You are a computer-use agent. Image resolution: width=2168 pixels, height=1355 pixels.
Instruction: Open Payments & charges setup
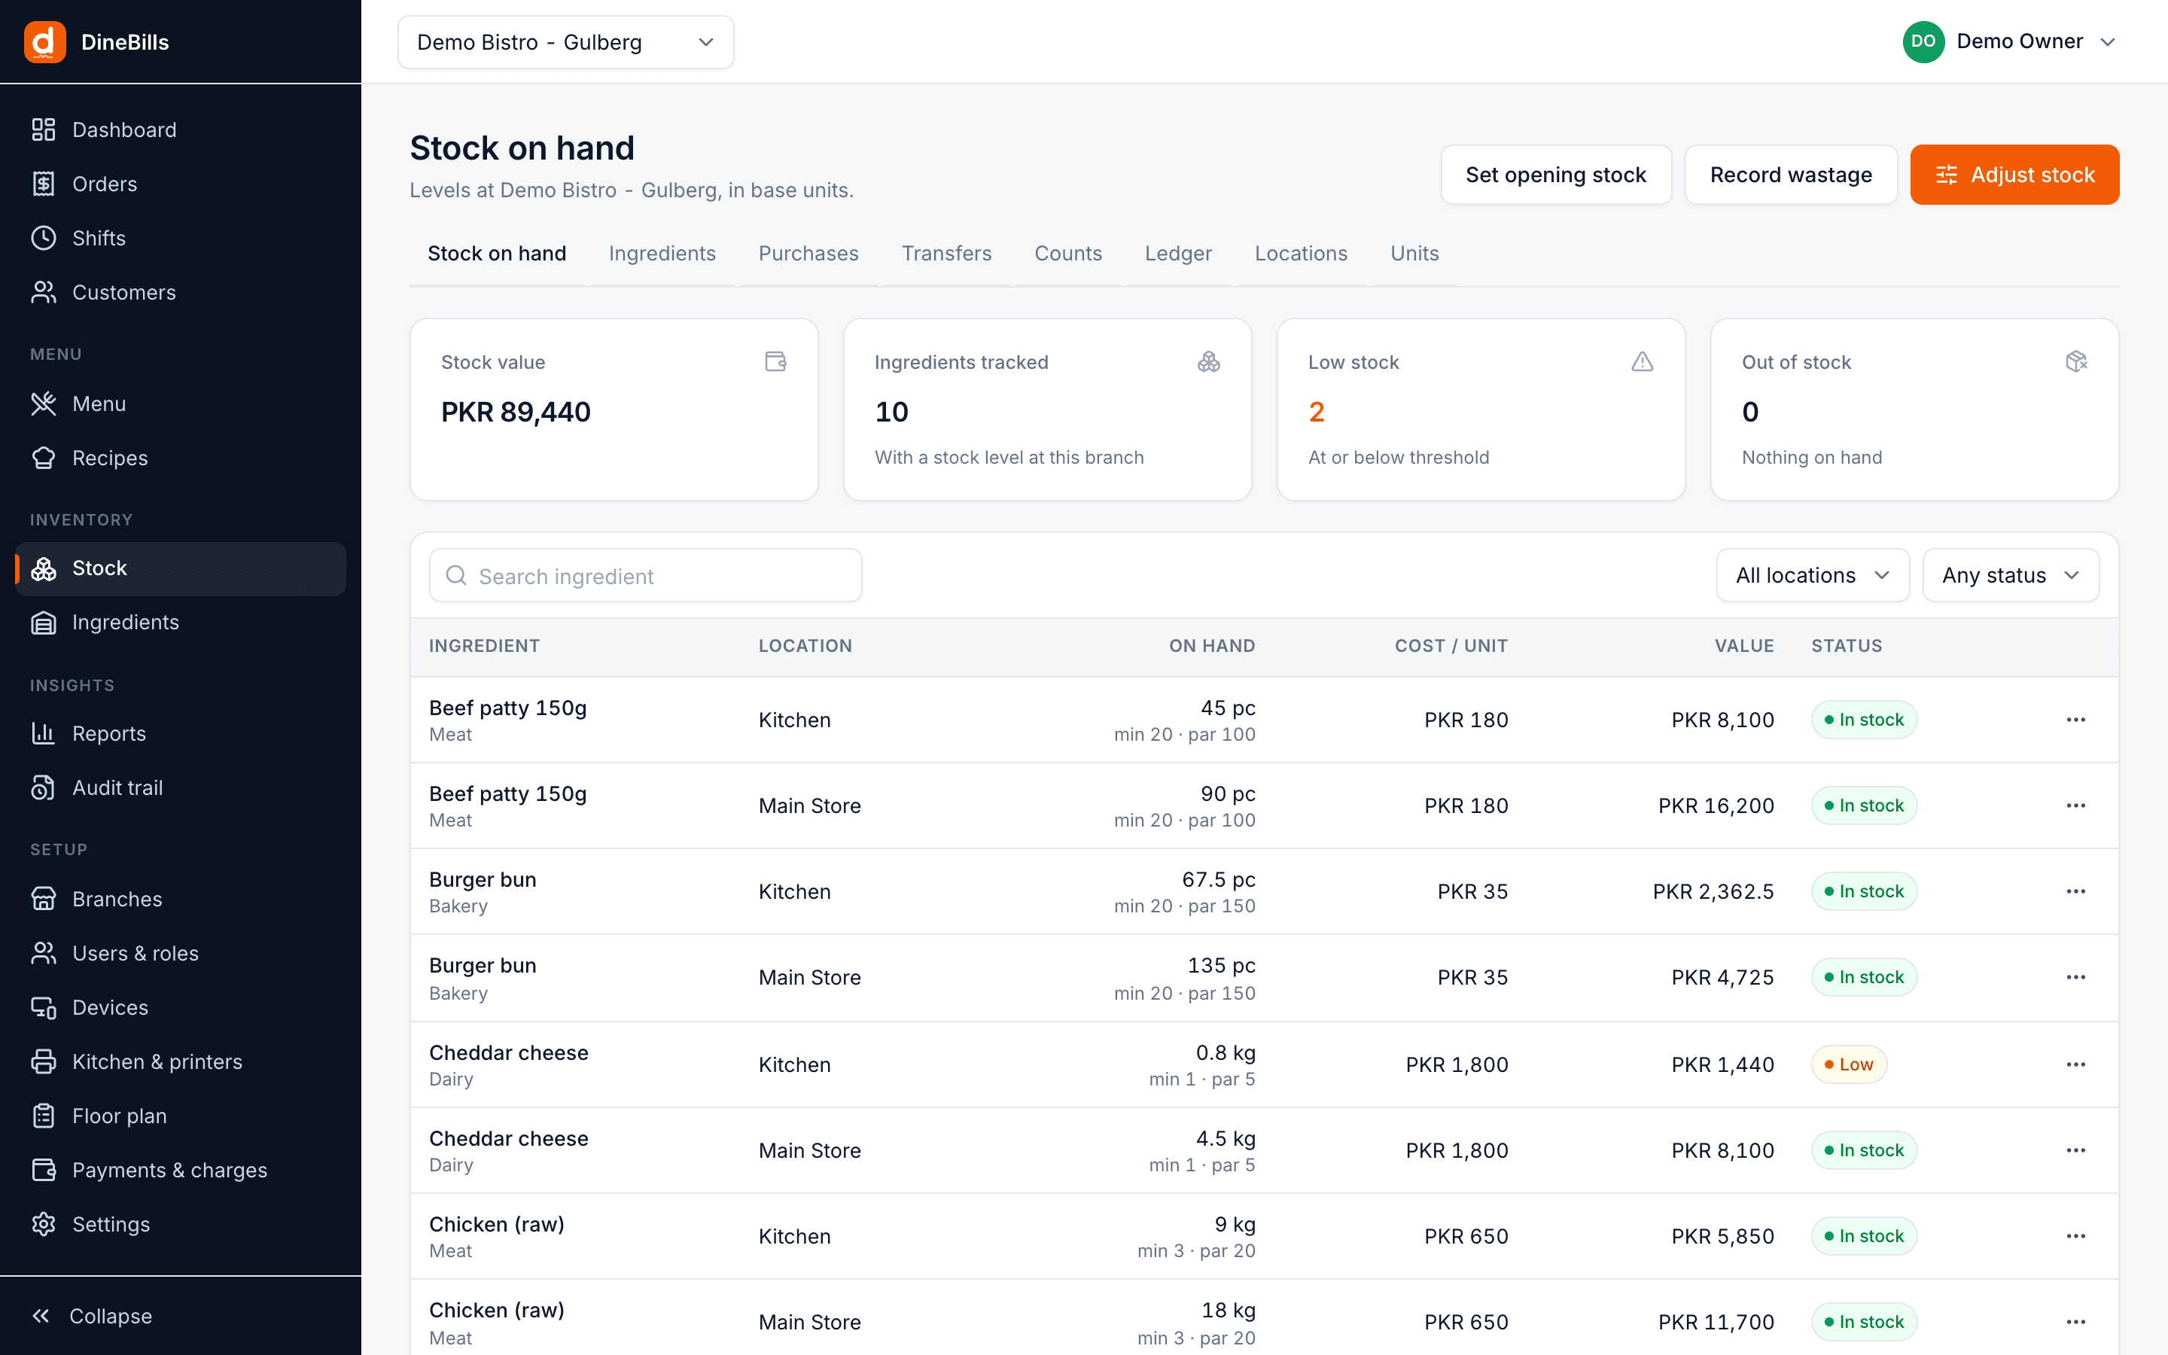[x=180, y=1171]
